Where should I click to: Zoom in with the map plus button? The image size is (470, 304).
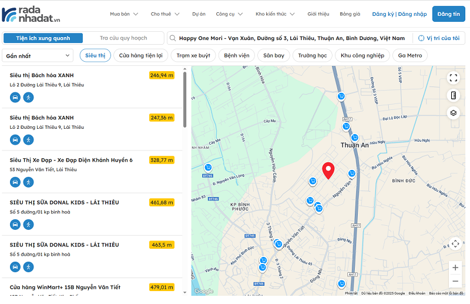(x=455, y=268)
